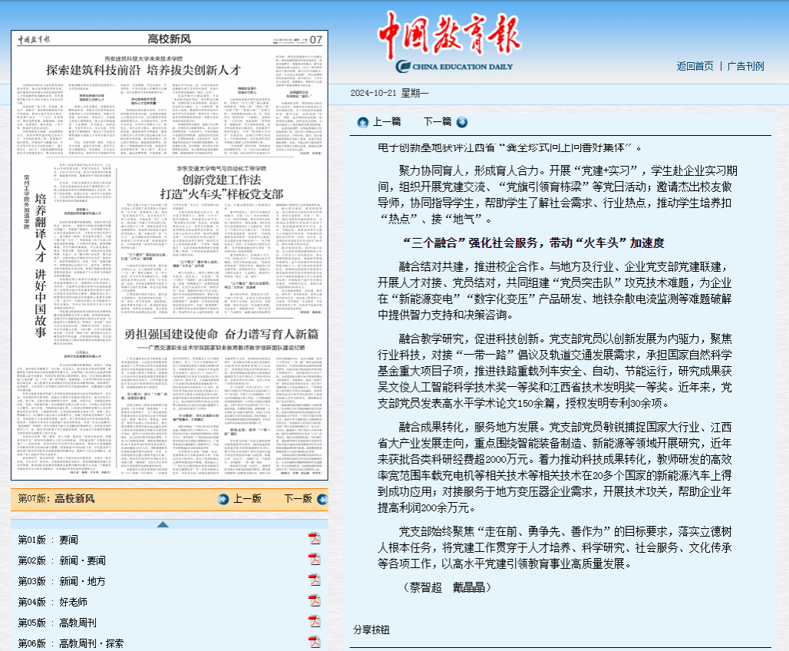Click the right arrow icon beside 下一篇
Screen dimensions: 789x651
tap(461, 122)
